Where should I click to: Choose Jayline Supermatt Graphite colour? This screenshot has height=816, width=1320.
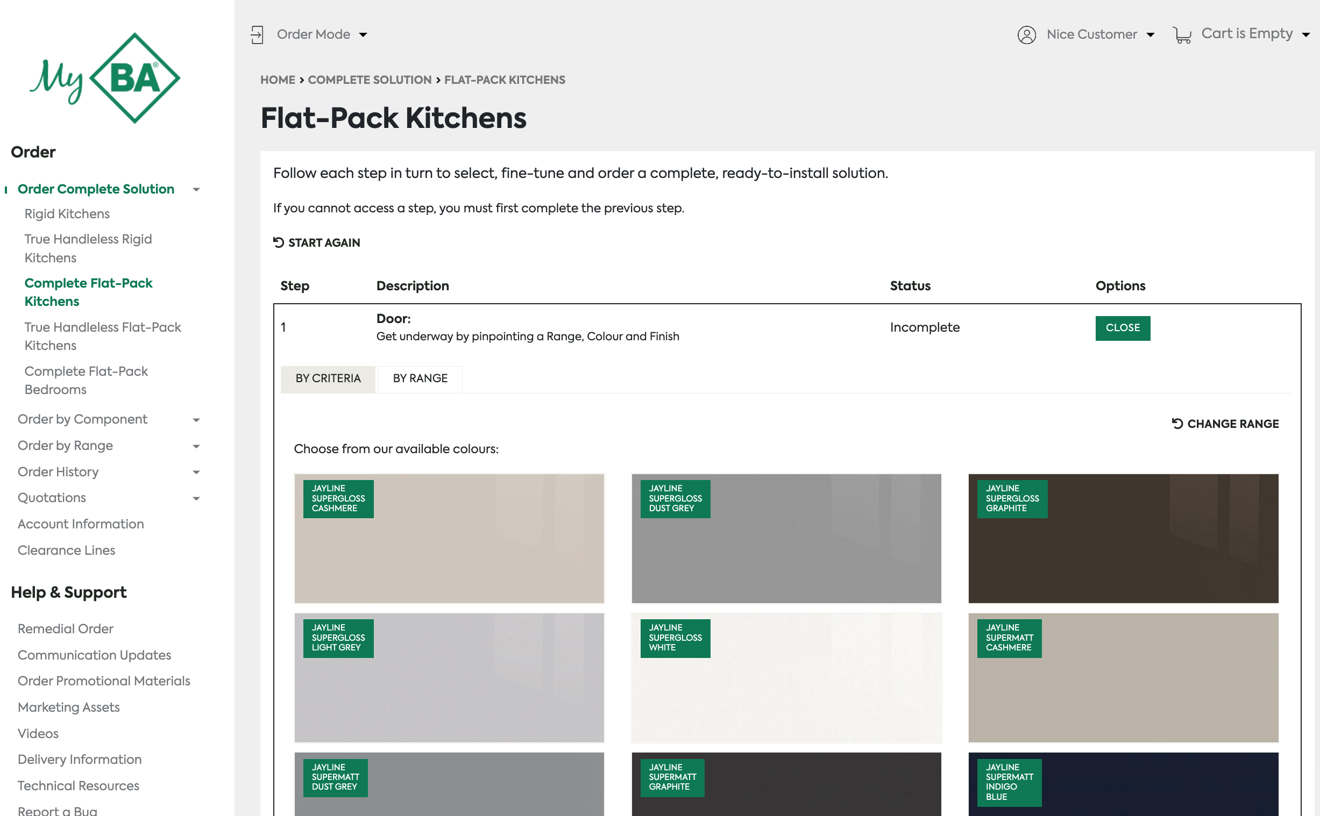point(786,784)
